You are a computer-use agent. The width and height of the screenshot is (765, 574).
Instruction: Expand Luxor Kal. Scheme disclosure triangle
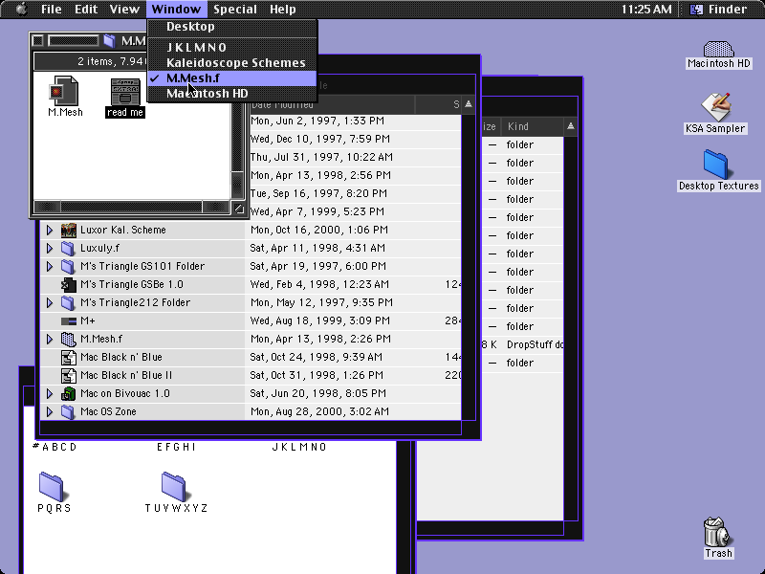click(x=50, y=230)
